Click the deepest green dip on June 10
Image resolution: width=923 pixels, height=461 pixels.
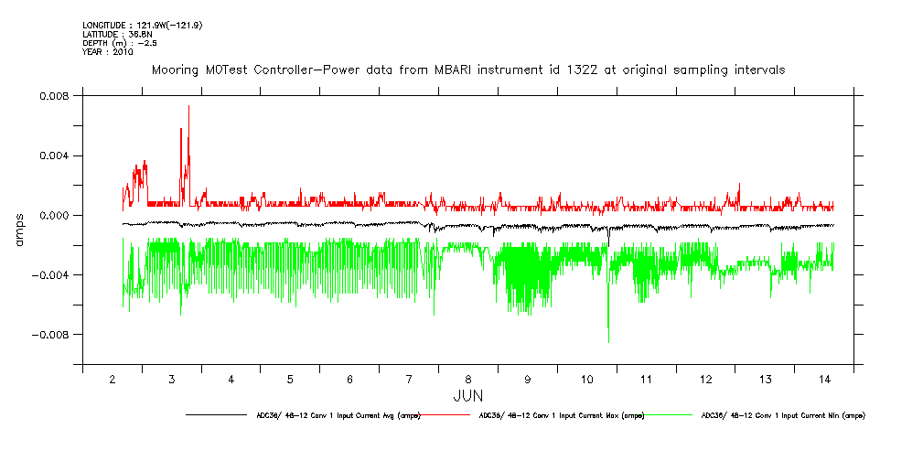coord(608,340)
